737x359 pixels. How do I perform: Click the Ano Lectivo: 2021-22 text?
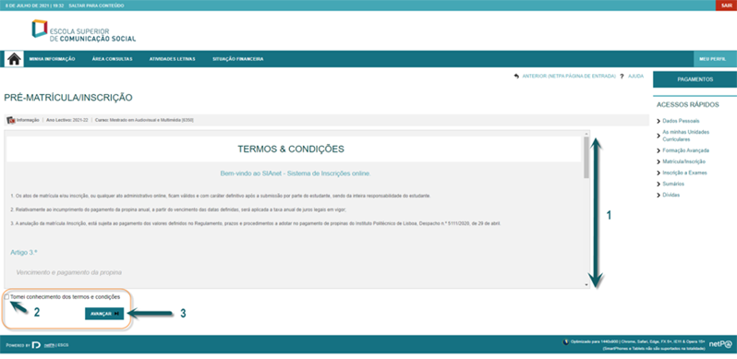click(67, 120)
